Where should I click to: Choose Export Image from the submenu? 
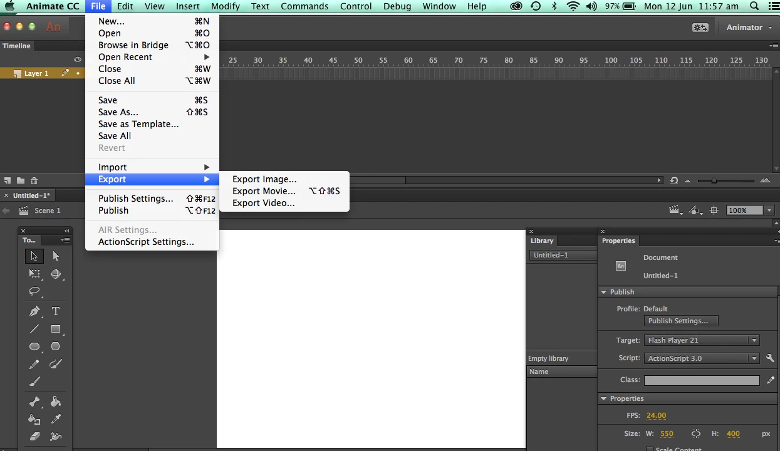264,179
